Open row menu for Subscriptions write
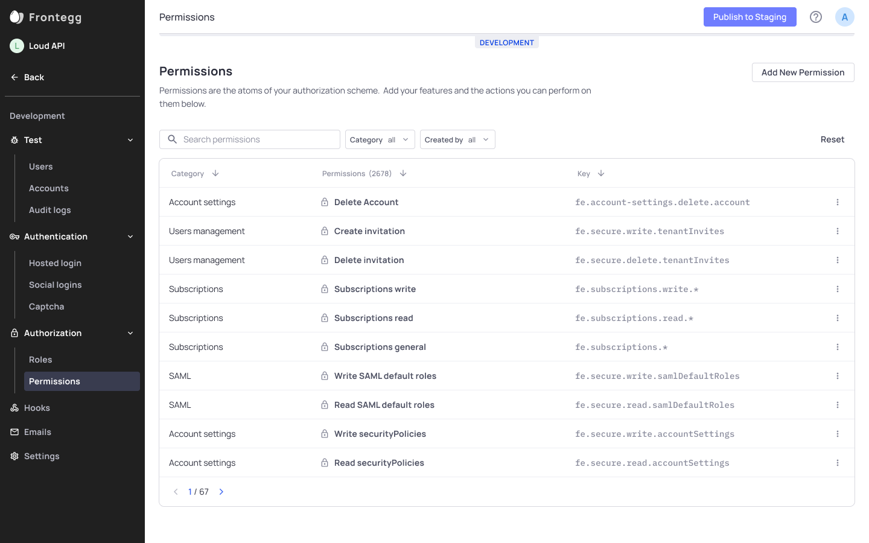 [x=838, y=289]
